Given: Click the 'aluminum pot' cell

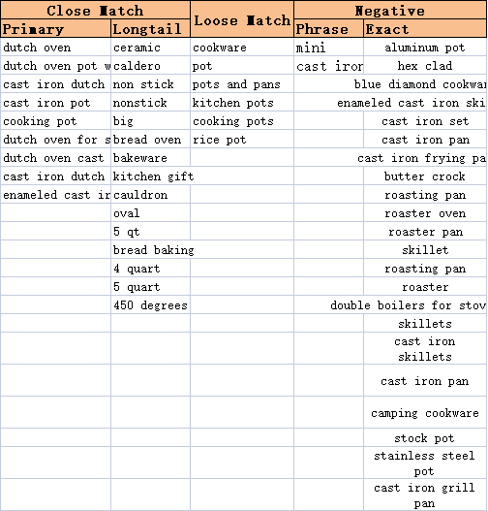Looking at the screenshot, I should tap(425, 48).
